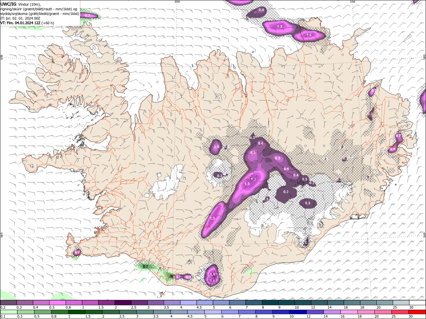Click the '15W' longitude label
This screenshot has height=319, width=426.
pos(352,2)
